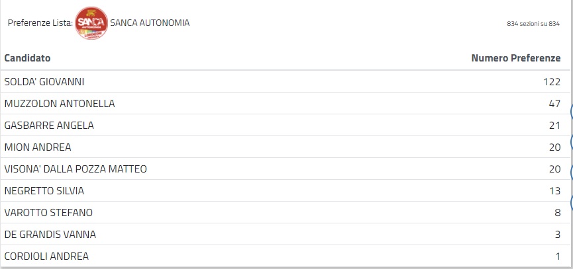The height and width of the screenshot is (269, 573).
Task: Sort by the Candidato column header
Action: [x=28, y=58]
